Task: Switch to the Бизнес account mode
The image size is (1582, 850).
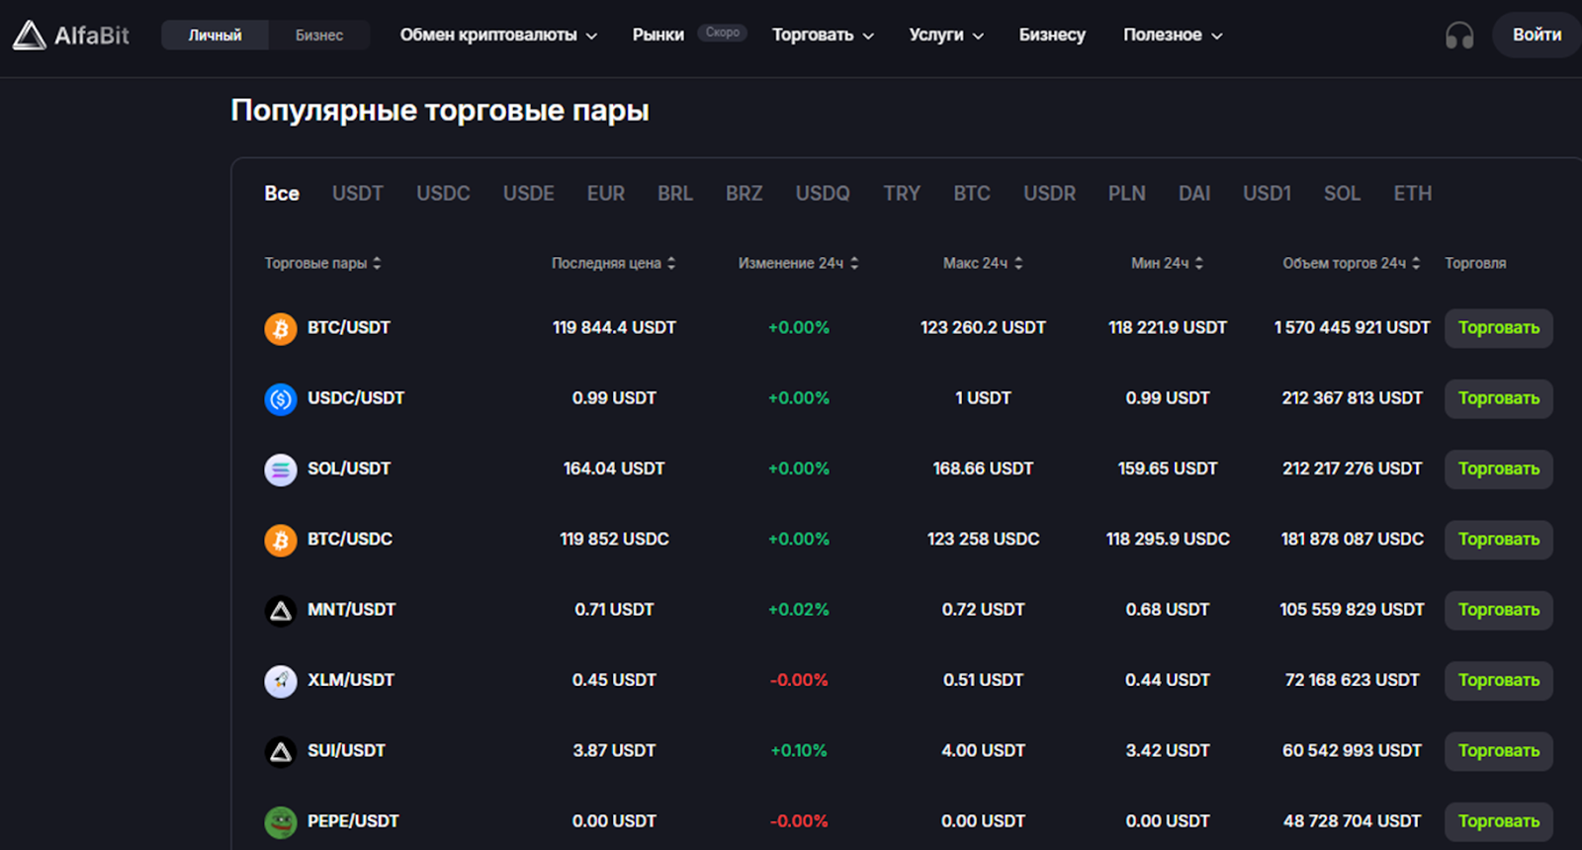Action: click(x=318, y=36)
